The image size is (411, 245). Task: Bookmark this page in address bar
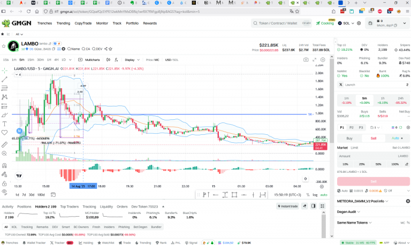pos(297,12)
